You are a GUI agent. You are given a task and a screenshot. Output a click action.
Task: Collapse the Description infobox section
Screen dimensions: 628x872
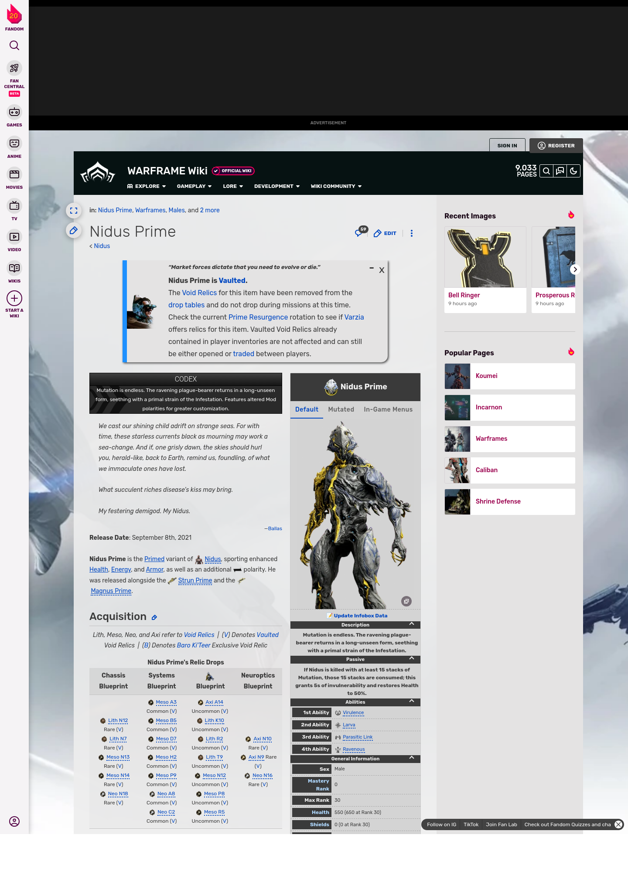[412, 624]
